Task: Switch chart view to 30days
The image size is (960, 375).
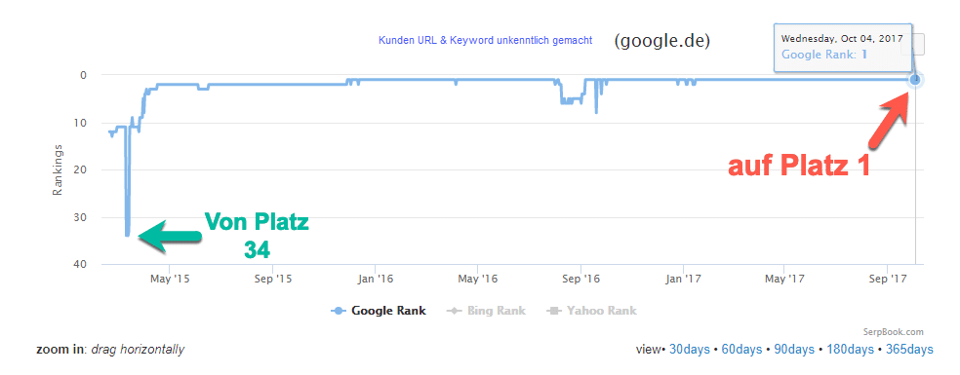Action: (x=690, y=350)
